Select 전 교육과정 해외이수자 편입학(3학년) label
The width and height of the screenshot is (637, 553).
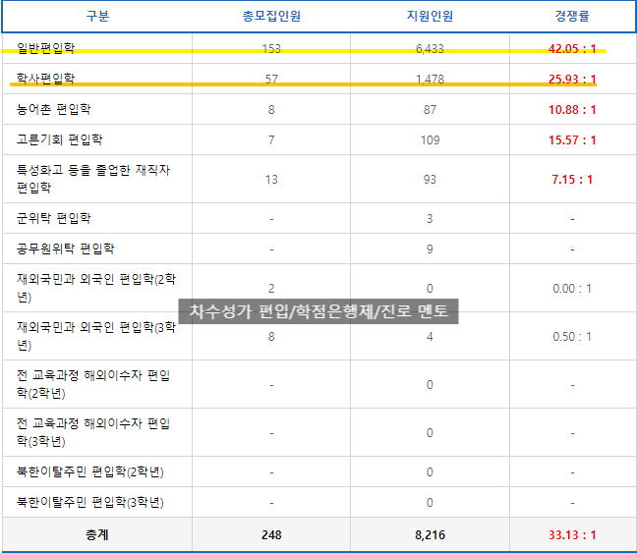(93, 432)
